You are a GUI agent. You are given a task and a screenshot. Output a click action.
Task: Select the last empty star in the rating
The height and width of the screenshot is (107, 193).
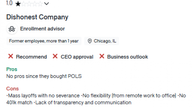coord(40,4)
